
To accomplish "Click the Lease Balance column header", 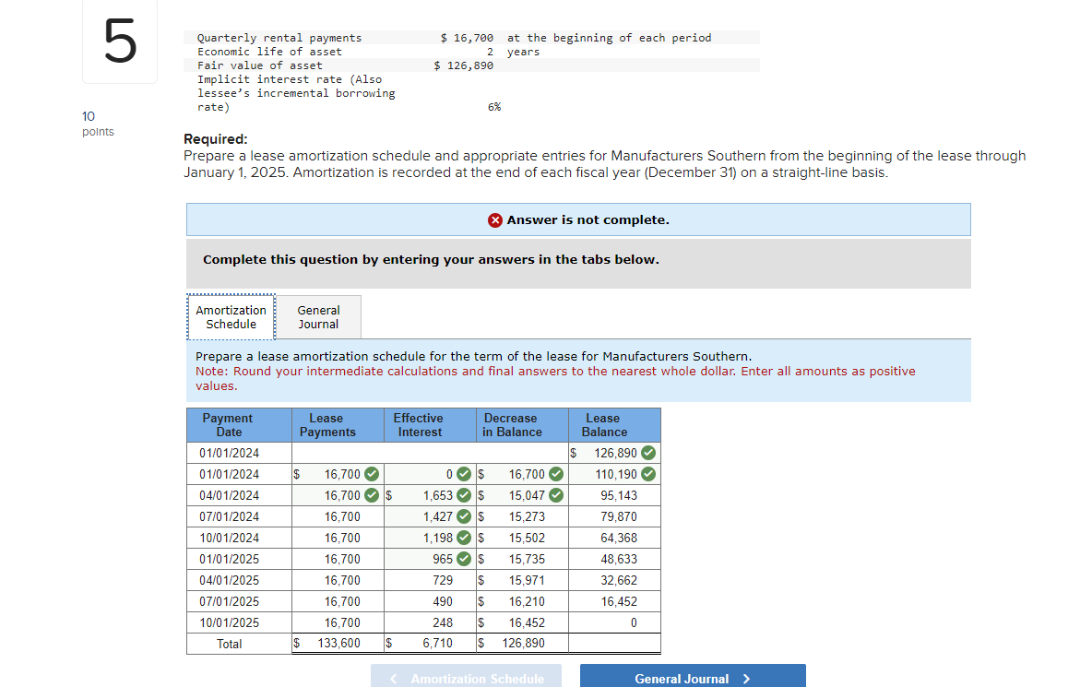I will pos(614,425).
